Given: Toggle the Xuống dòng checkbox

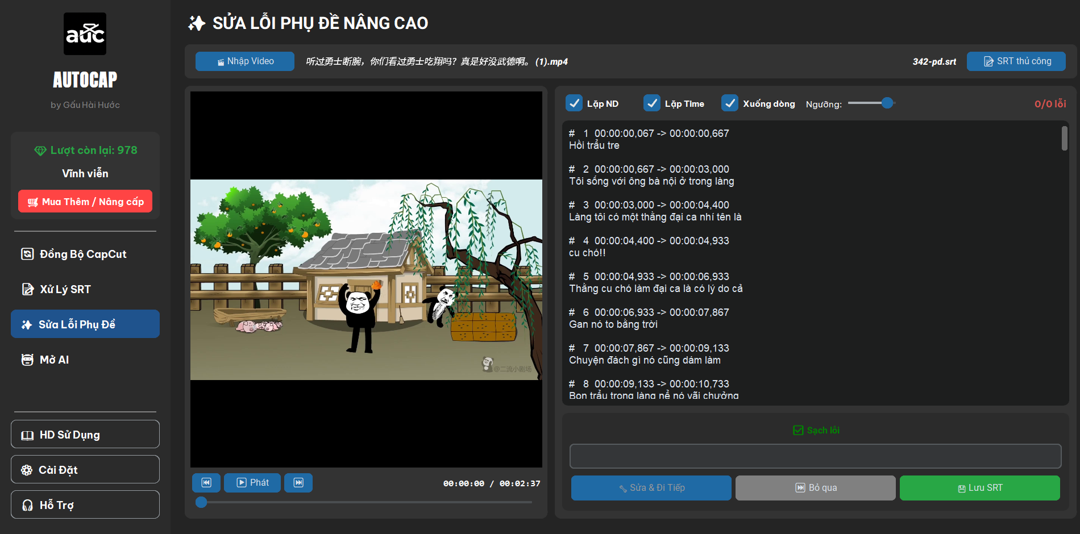Looking at the screenshot, I should [730, 103].
